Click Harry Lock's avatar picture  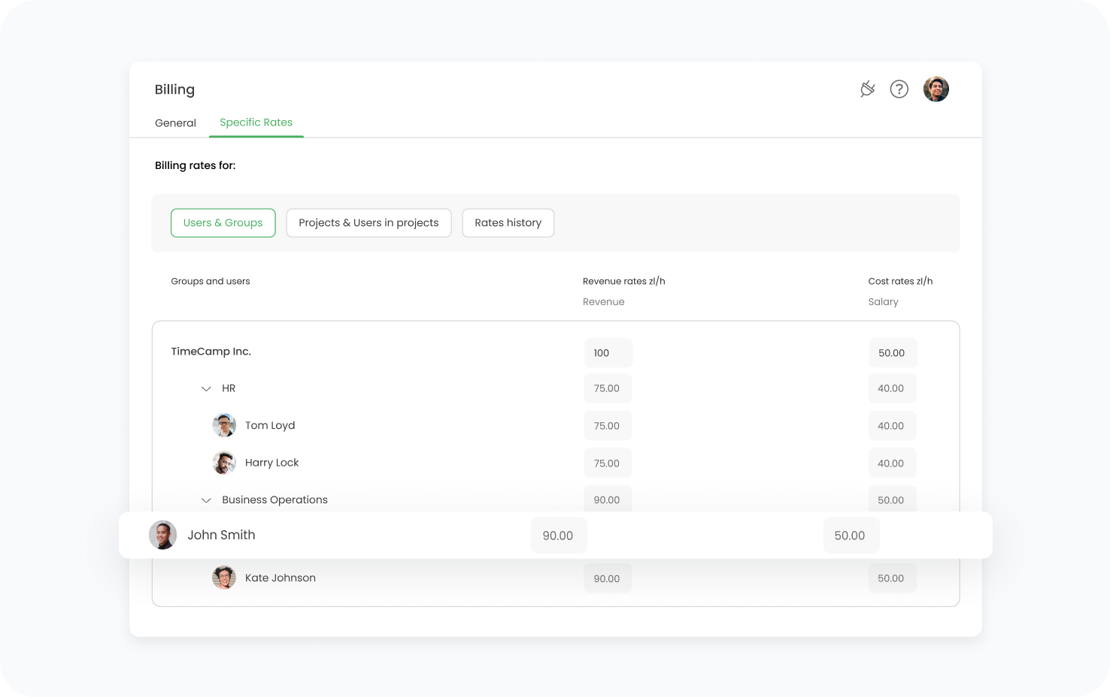pos(224,463)
